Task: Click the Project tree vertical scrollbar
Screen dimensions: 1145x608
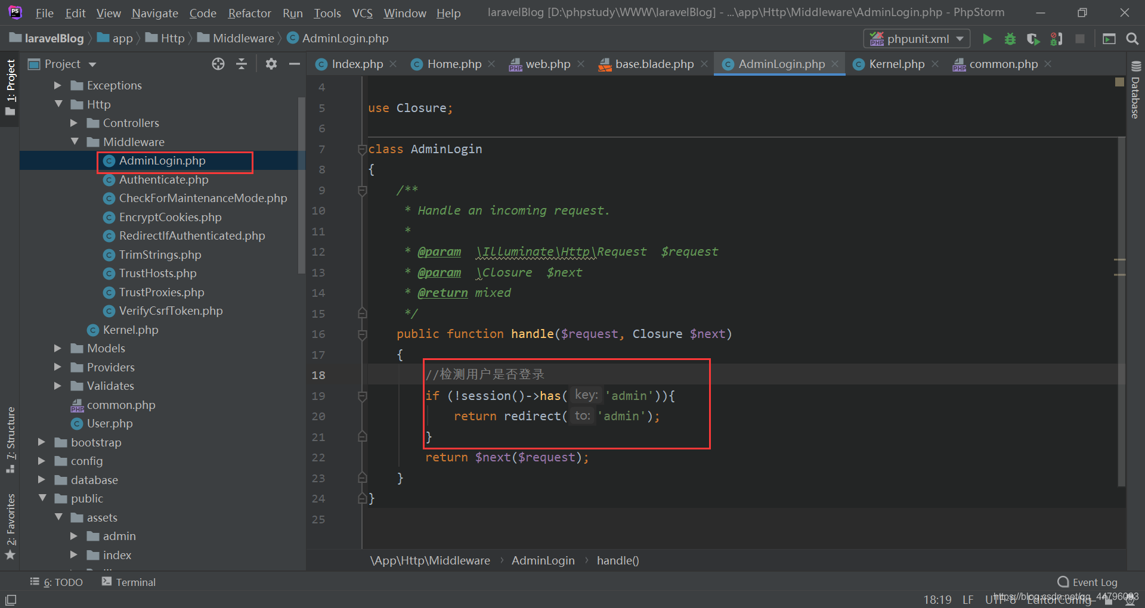Action: click(301, 185)
